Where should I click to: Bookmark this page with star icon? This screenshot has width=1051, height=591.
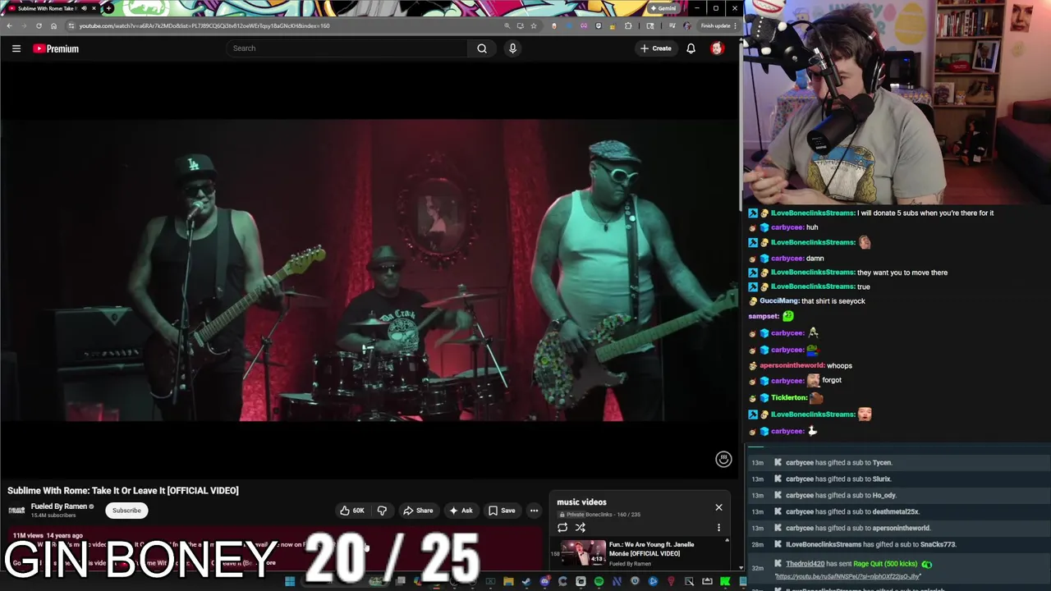(x=534, y=25)
